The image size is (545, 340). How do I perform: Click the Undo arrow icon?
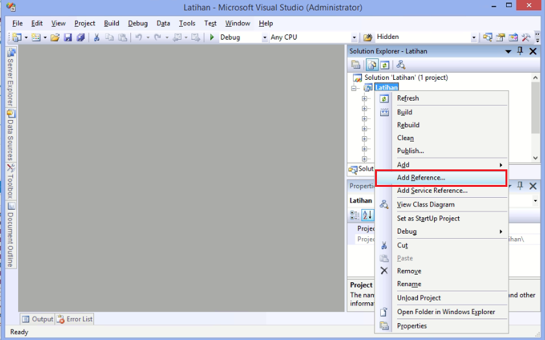coord(139,37)
